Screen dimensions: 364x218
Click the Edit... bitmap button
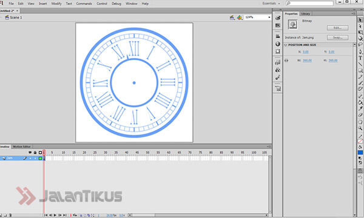pos(337,28)
